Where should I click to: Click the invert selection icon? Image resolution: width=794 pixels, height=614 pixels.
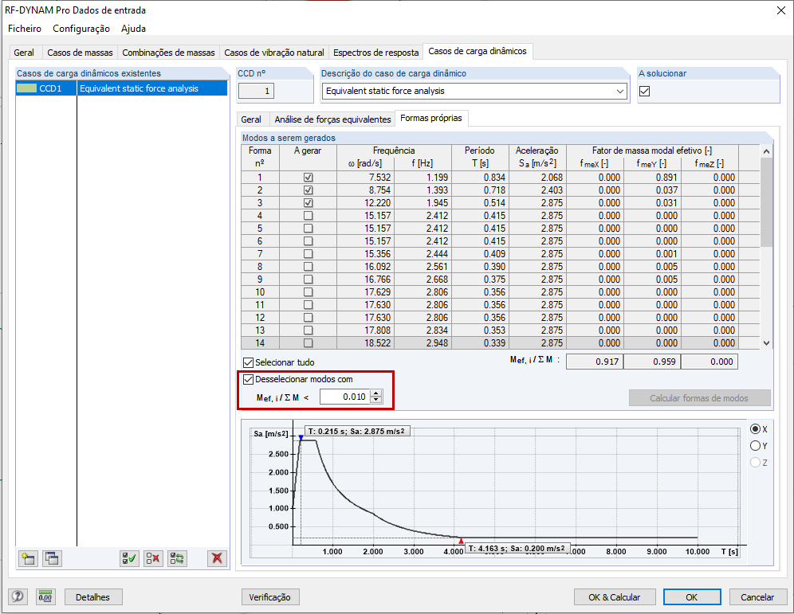[177, 558]
